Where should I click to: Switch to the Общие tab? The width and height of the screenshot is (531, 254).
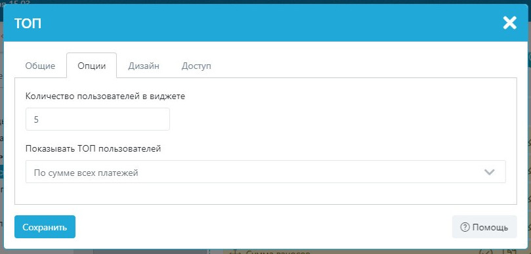pyautogui.click(x=40, y=66)
